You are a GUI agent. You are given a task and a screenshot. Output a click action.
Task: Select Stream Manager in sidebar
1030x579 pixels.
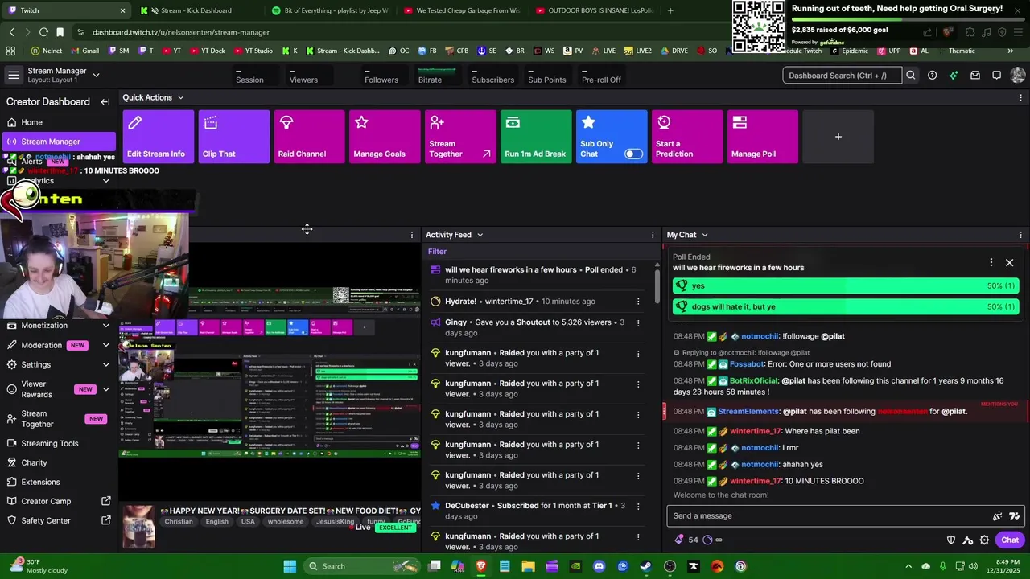tap(58, 142)
